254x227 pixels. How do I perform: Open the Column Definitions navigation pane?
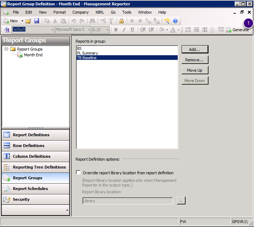coord(35,156)
